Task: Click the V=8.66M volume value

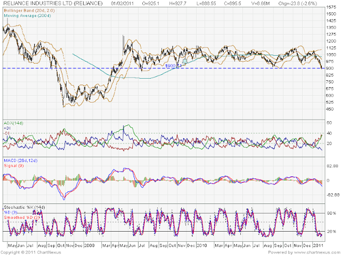Action: coord(261,4)
